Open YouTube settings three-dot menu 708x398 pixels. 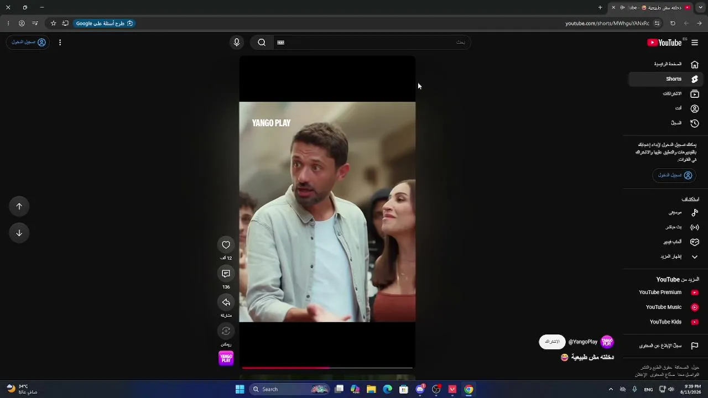point(60,43)
